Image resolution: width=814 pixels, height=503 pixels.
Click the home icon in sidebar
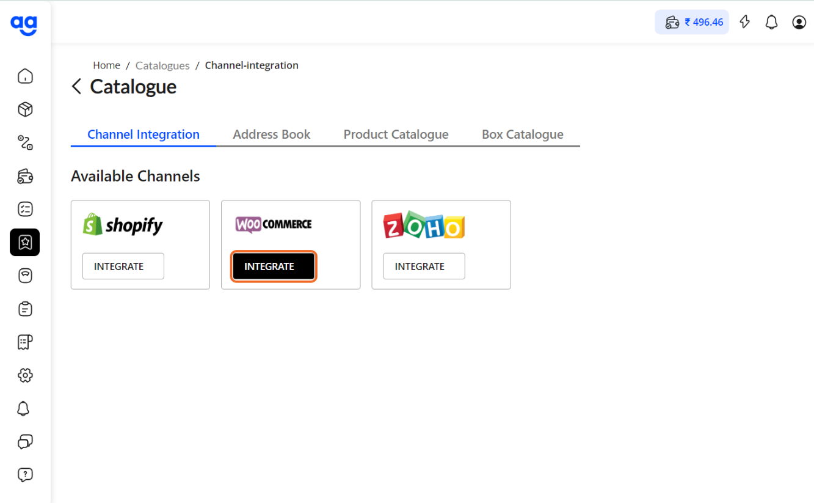pos(25,76)
